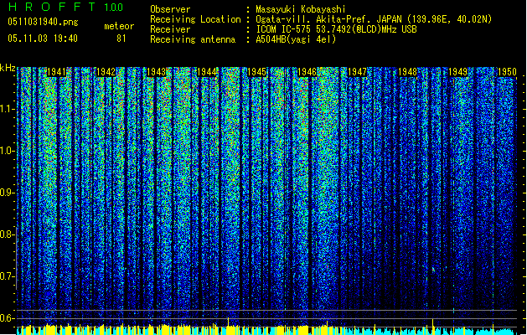Click the ICOM IC-575 53.7492 MHz USB text
Viewport: 527px width, 335px height.
tap(336, 29)
